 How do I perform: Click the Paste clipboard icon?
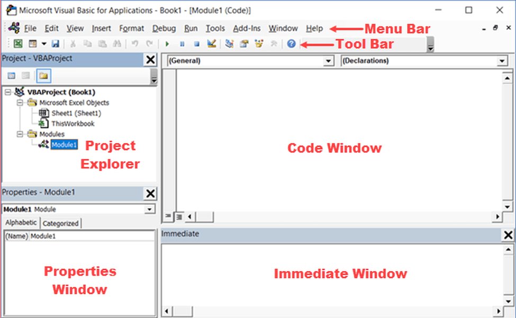102,43
